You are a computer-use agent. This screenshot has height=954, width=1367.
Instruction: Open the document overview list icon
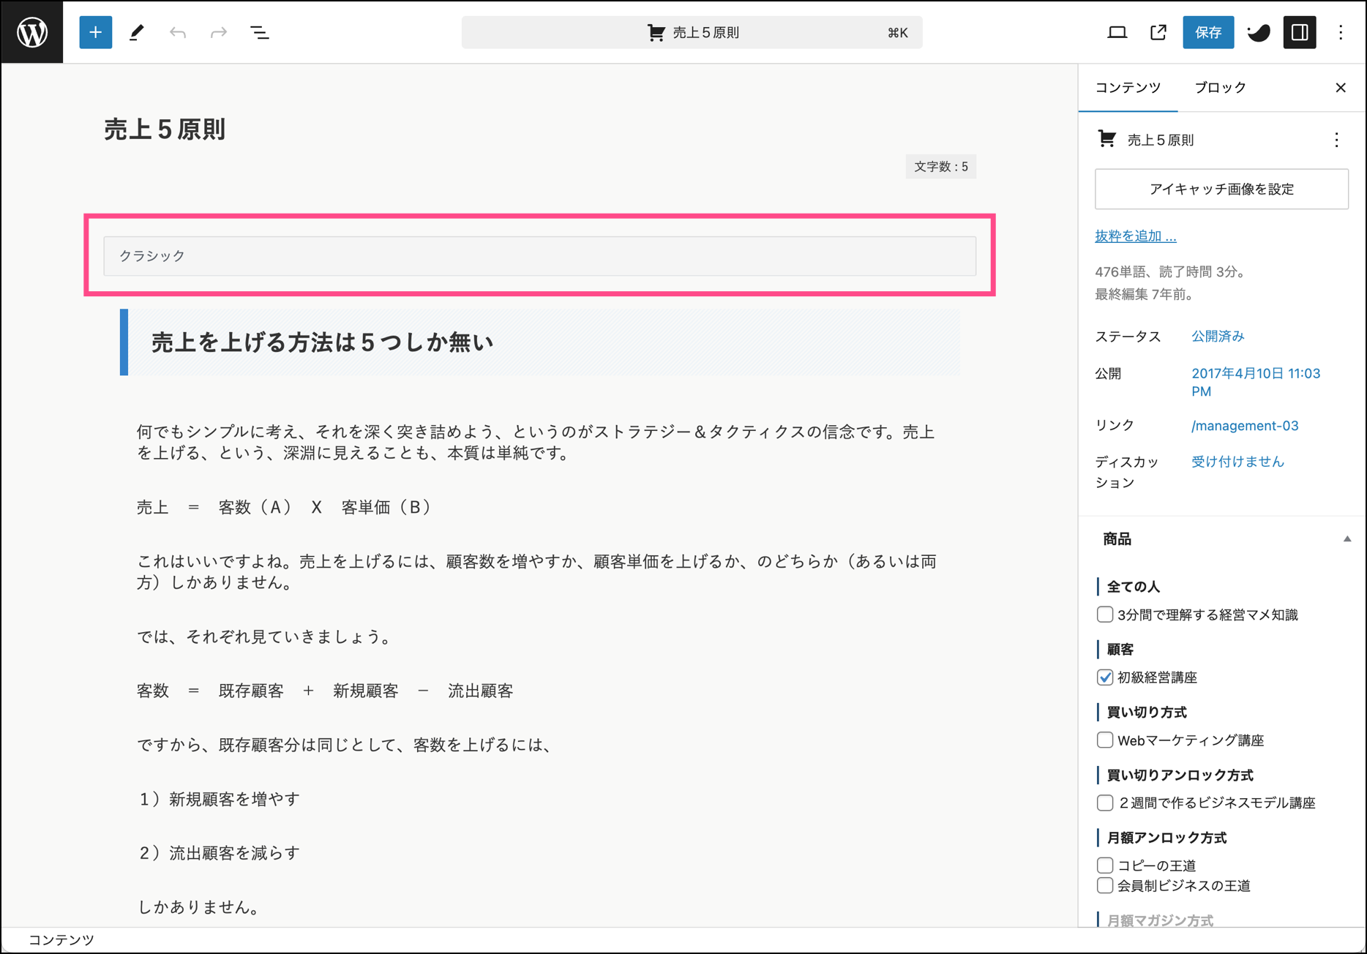point(260,32)
